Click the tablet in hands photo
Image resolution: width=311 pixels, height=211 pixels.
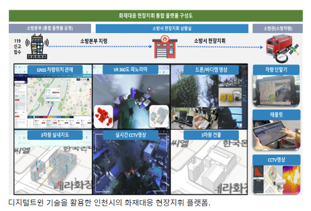click(277, 135)
